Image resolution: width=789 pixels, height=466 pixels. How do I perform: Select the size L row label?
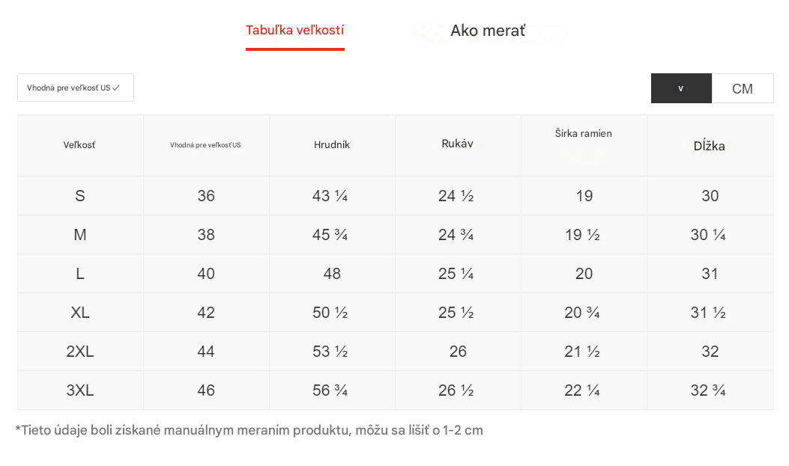(x=80, y=274)
